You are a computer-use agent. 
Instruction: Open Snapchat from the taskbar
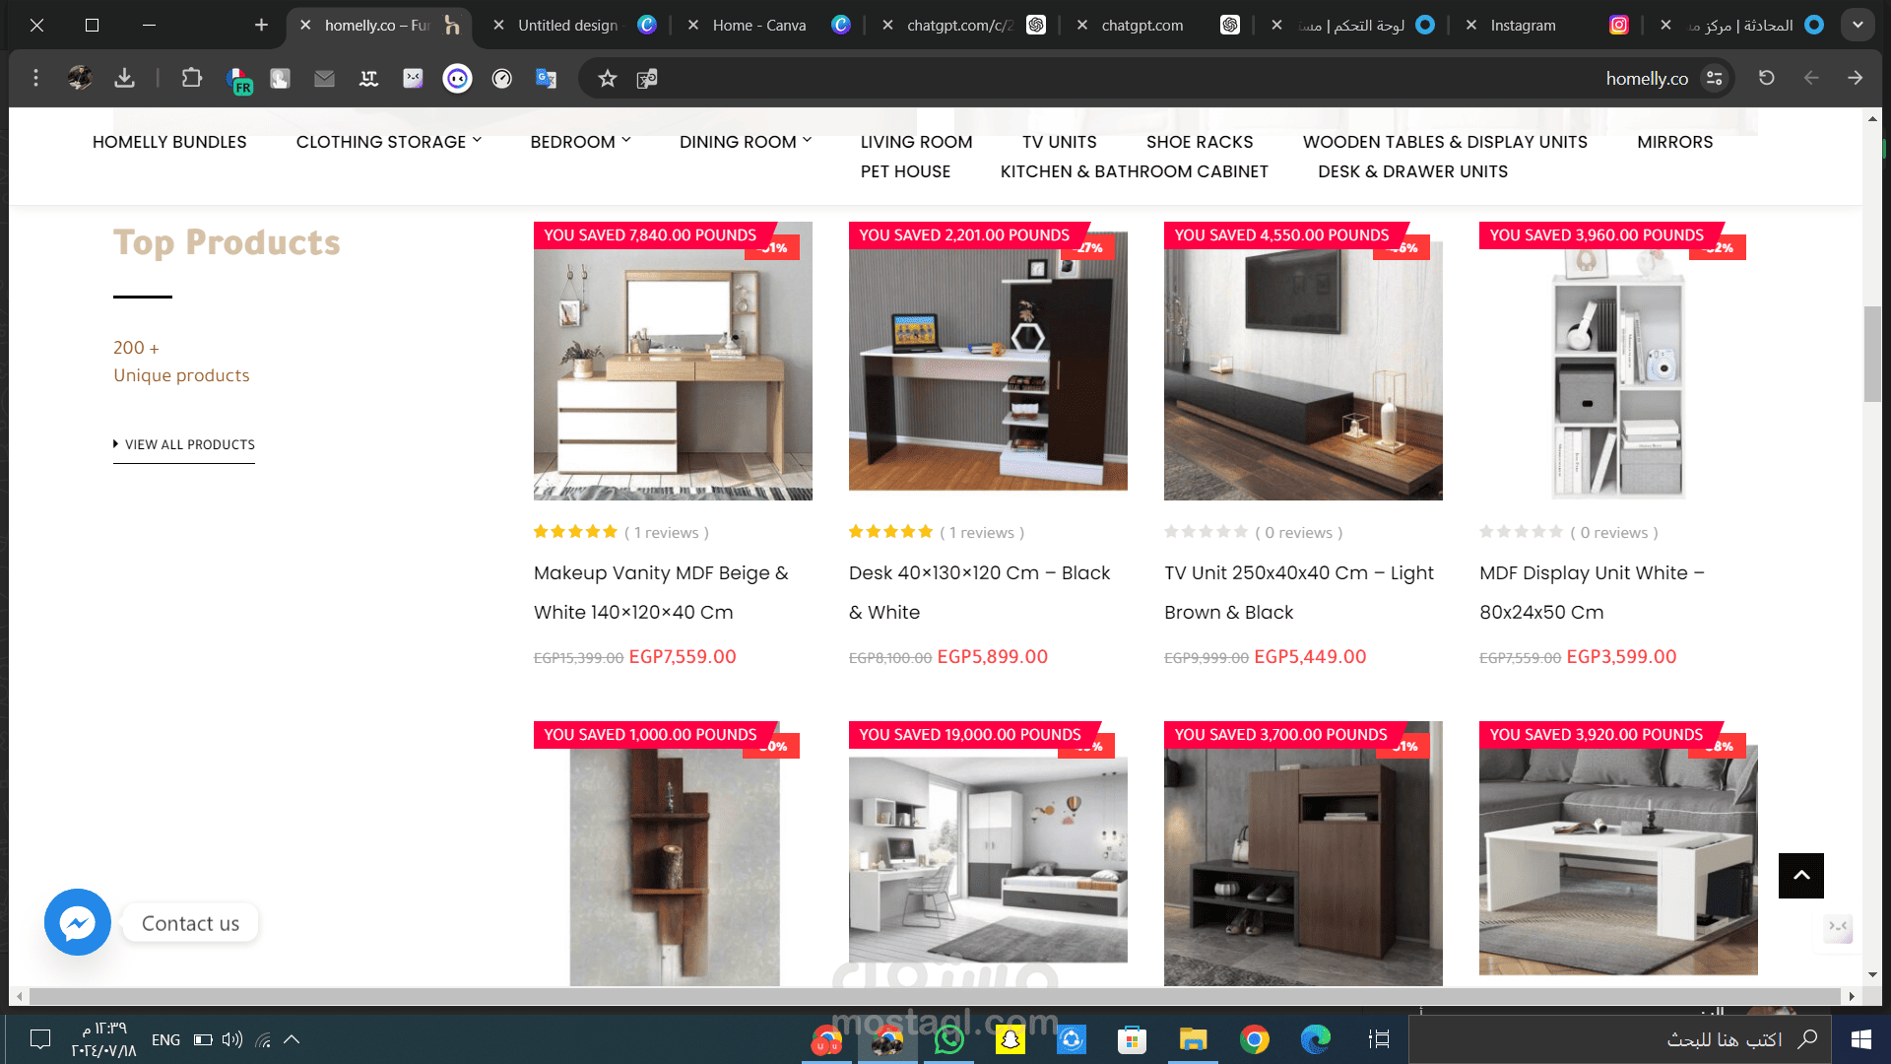pos(1011,1039)
